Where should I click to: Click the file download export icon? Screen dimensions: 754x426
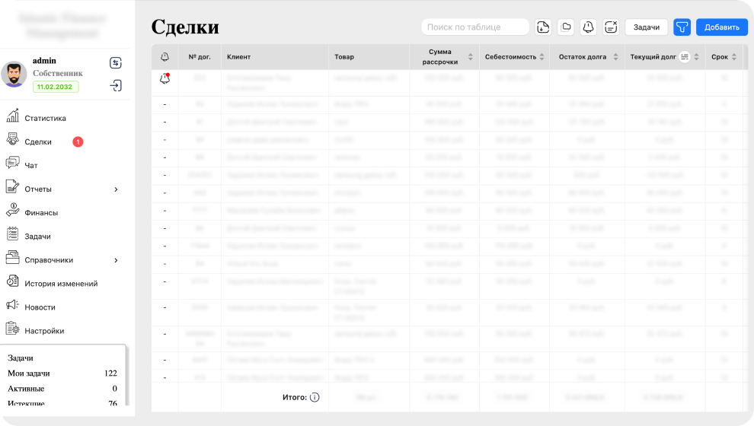(x=543, y=27)
